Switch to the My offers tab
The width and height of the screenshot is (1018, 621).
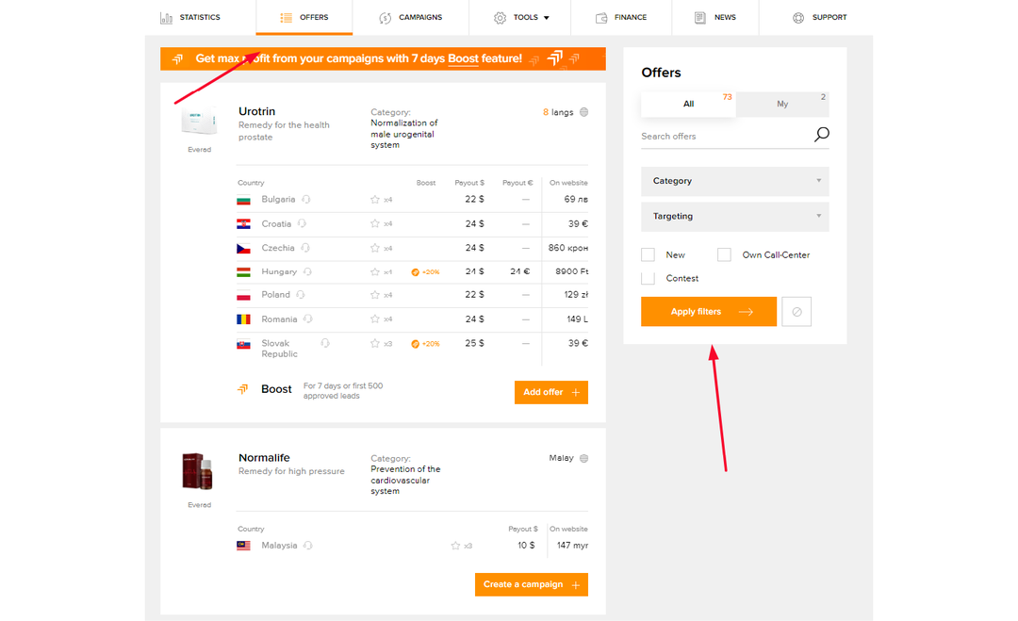(782, 102)
